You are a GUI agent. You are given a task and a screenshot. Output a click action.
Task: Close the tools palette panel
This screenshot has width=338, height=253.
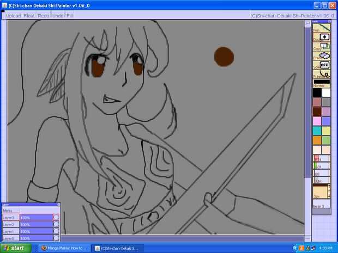coord(329,22)
